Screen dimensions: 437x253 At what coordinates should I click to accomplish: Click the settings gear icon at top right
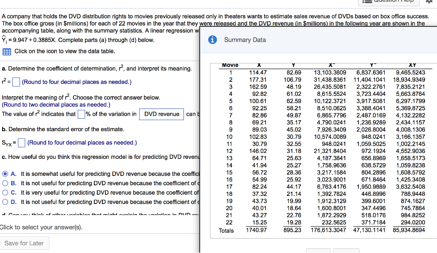pos(430,1)
